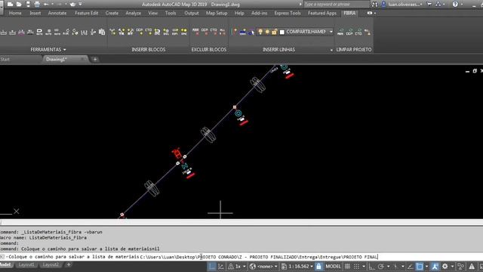The width and height of the screenshot is (483, 272).
Task: Toggle polar tracking in status bar
Action: click(x=380, y=266)
